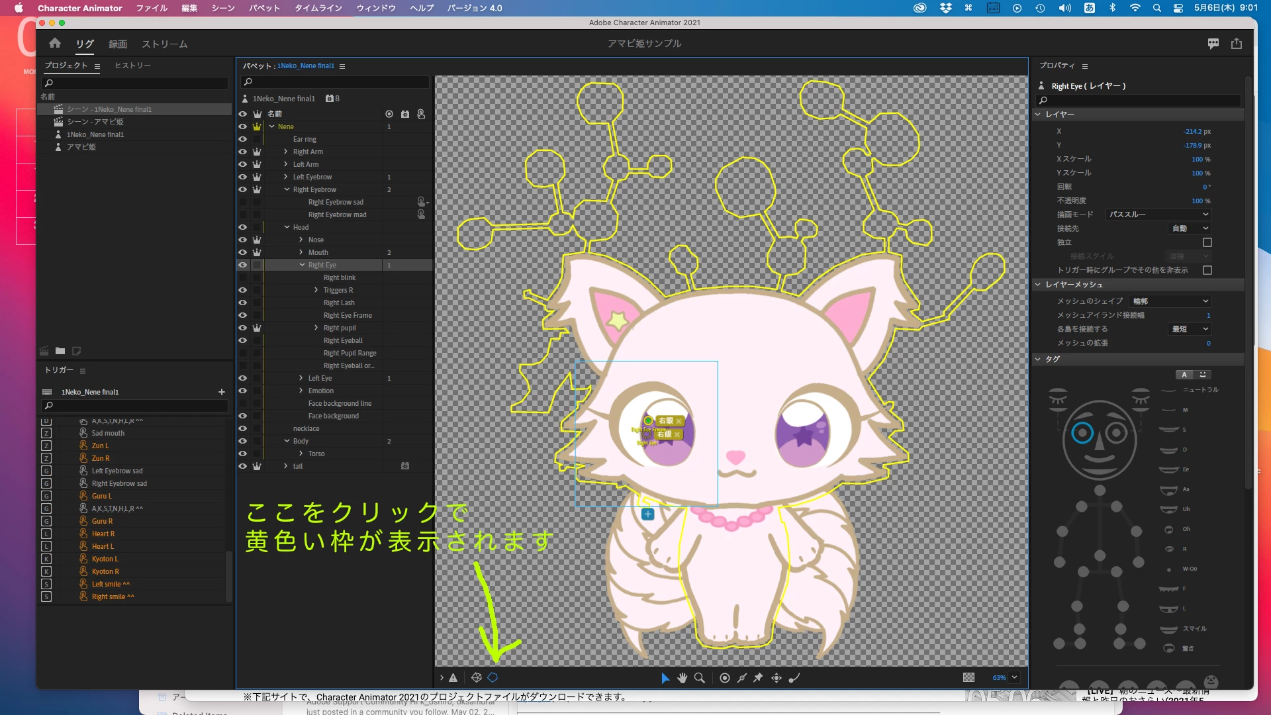The width and height of the screenshot is (1271, 715).
Task: Select the Arrow selection tool
Action: (x=665, y=678)
